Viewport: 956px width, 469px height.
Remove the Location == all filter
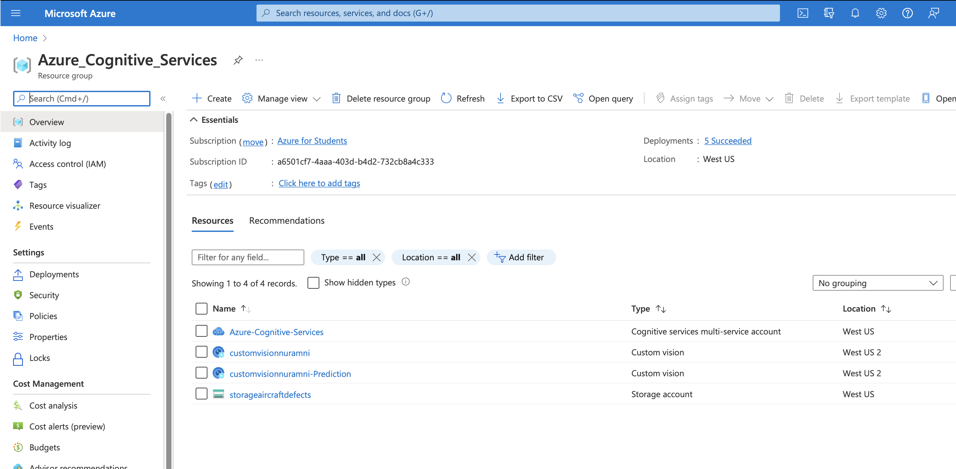[472, 257]
